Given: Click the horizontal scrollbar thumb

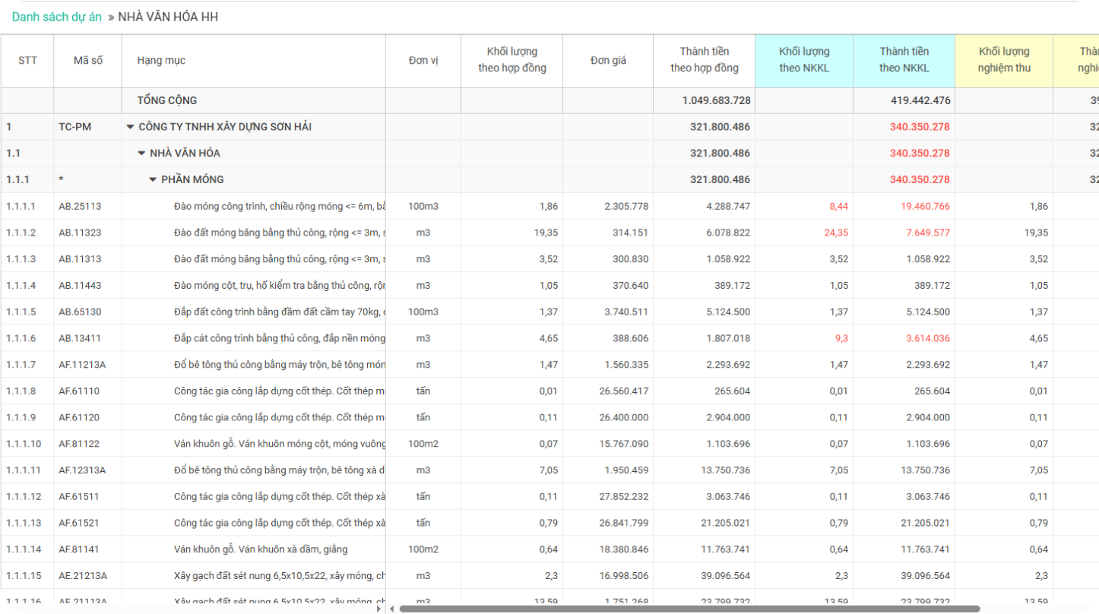Looking at the screenshot, I should [684, 609].
